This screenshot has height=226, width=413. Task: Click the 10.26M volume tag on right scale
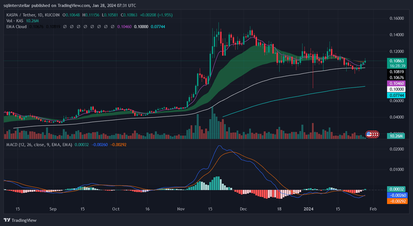(396, 136)
